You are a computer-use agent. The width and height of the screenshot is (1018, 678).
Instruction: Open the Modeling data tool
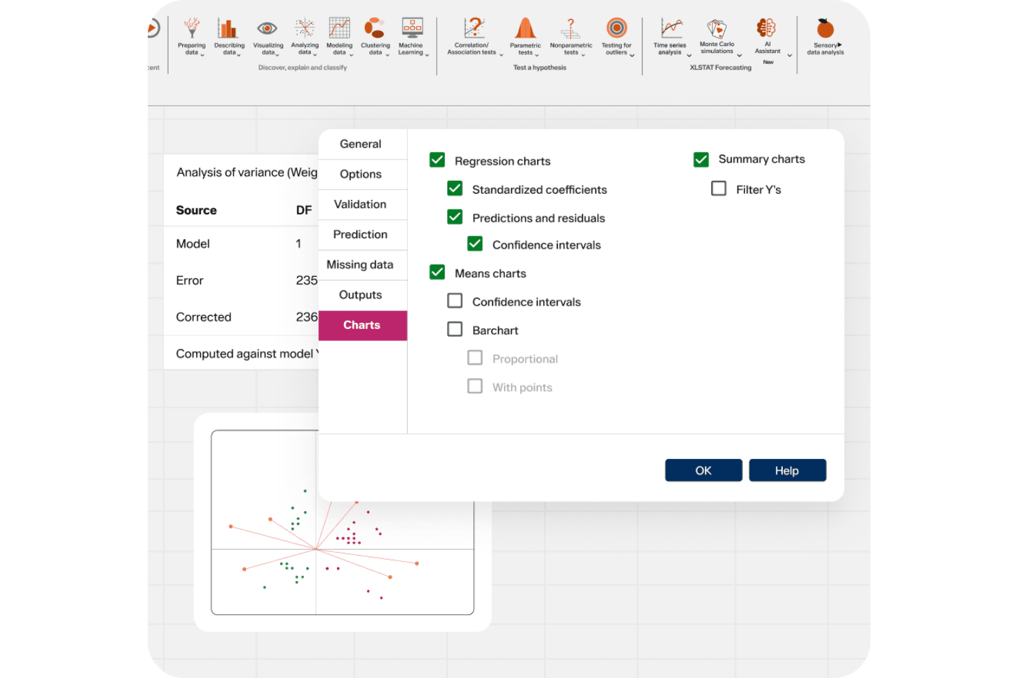click(339, 36)
